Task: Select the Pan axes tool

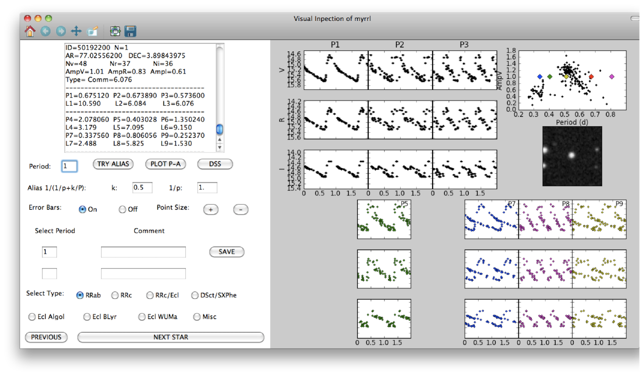Action: pos(76,31)
